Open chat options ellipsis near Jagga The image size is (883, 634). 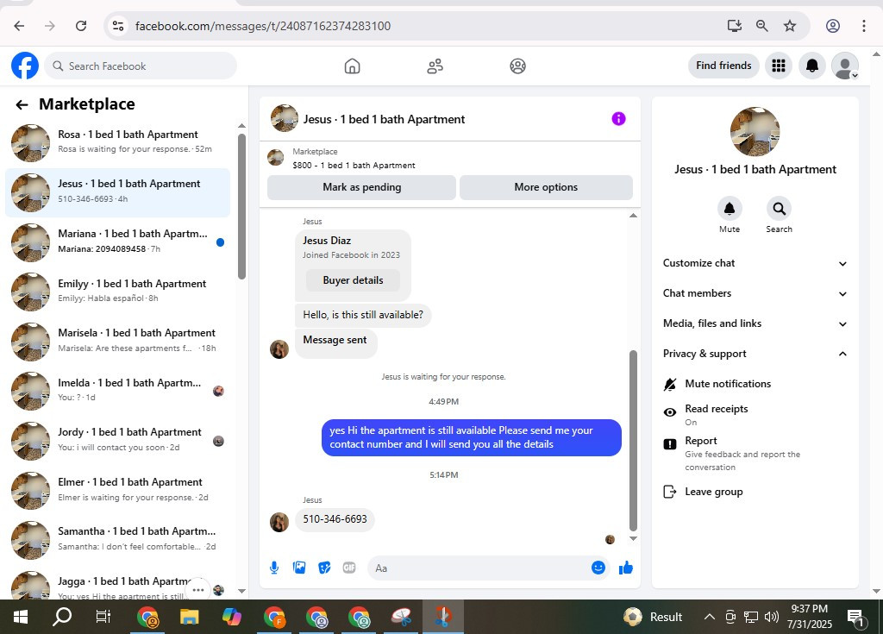198,589
